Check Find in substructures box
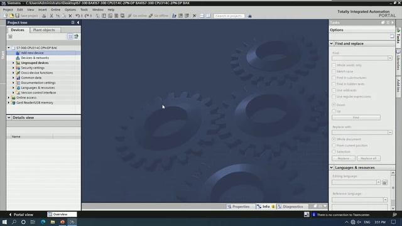The height and width of the screenshot is (226, 402). (334, 78)
